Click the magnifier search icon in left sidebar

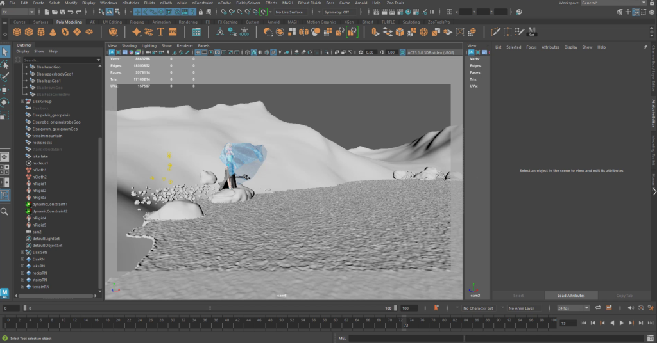pos(4,211)
